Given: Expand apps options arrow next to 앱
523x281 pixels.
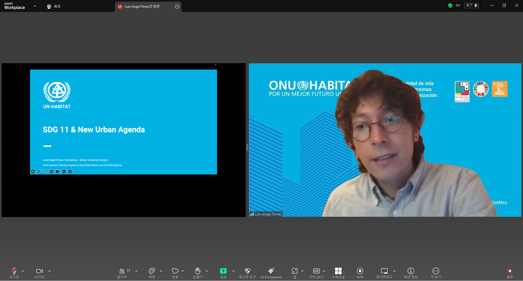Looking at the screenshot, I should [302, 271].
